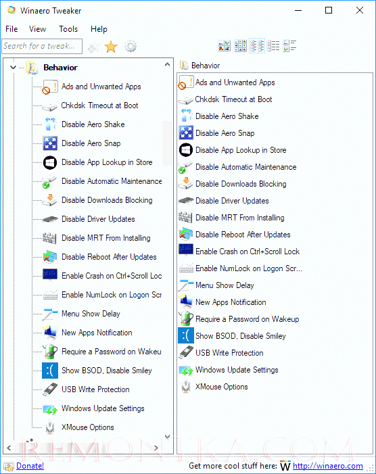The image size is (376, 474).
Task: Click New Apps Notification icon, right pane
Action: pos(185,300)
